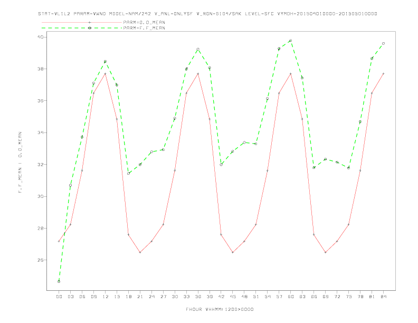Image resolution: width=418 pixels, height=323 pixels.
Task: Click the green F.F_MEAN marker at hour 84
Action: pyautogui.click(x=383, y=43)
